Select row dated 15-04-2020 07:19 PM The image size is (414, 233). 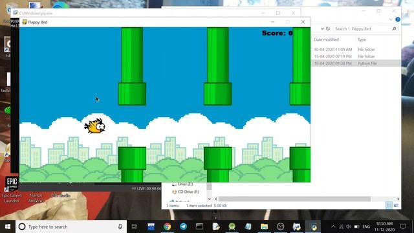(x=356, y=56)
